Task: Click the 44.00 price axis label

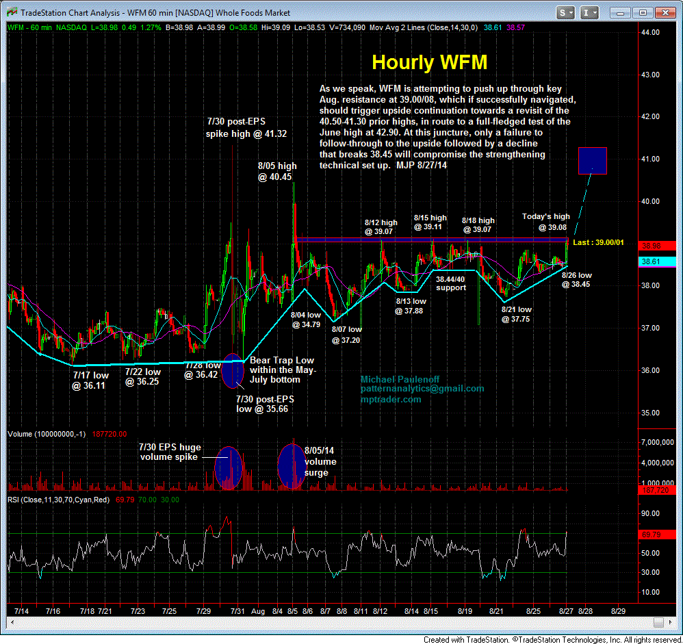Action: 650,32
